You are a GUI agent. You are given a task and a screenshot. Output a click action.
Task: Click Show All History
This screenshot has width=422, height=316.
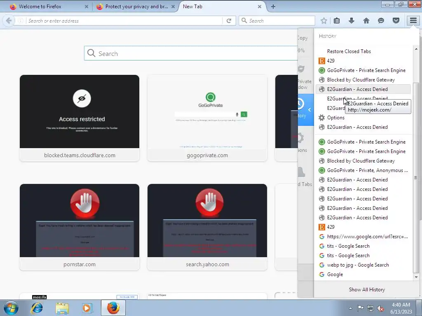tap(367, 289)
